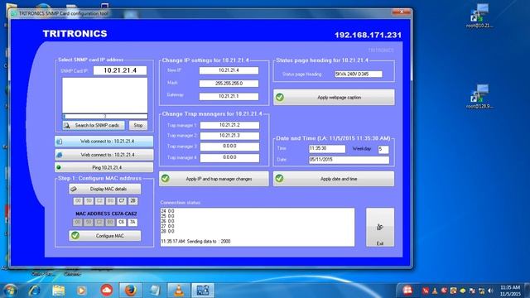Click the empty SNMP card list box

[105, 96]
